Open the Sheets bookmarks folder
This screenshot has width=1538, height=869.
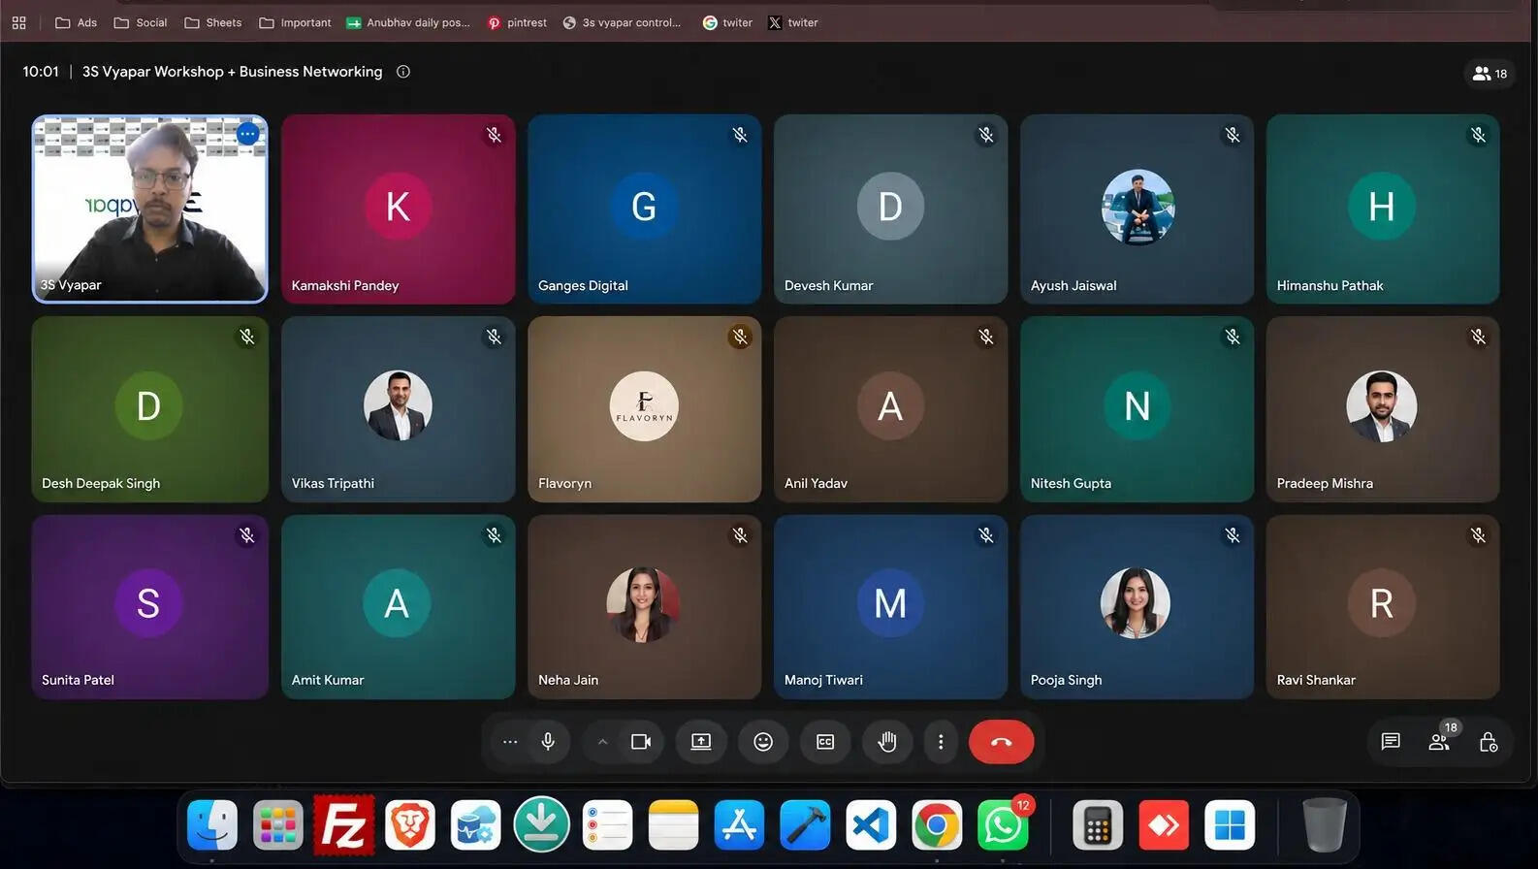pyautogui.click(x=213, y=22)
